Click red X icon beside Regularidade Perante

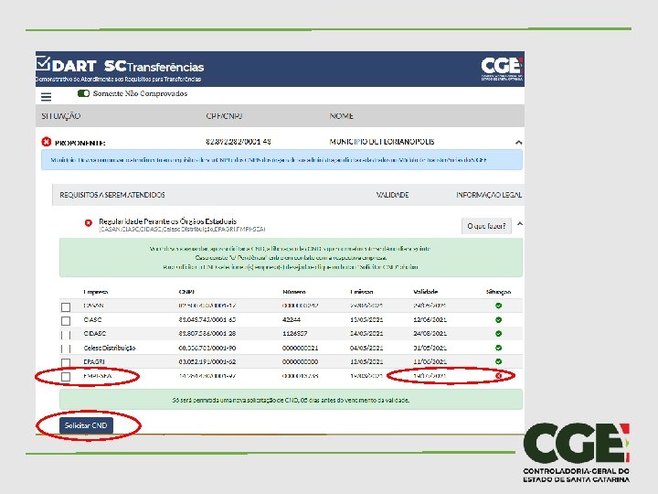tap(88, 223)
